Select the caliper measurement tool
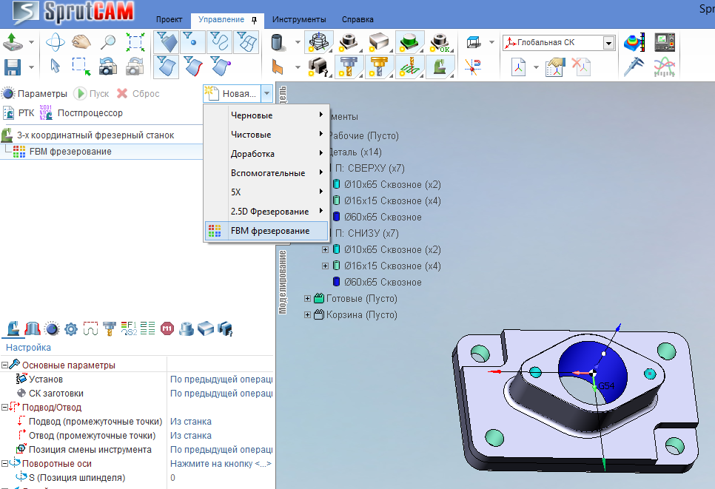This screenshot has height=489, width=715. coord(634,67)
